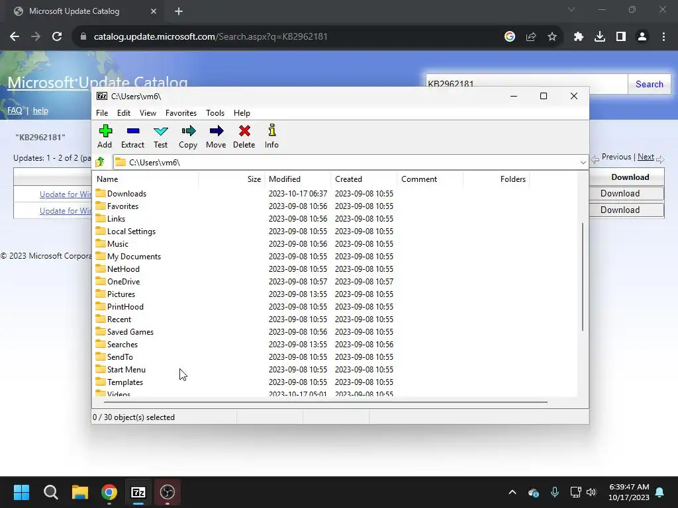
Task: Open File Explorer from taskbar
Action: [x=80, y=492]
